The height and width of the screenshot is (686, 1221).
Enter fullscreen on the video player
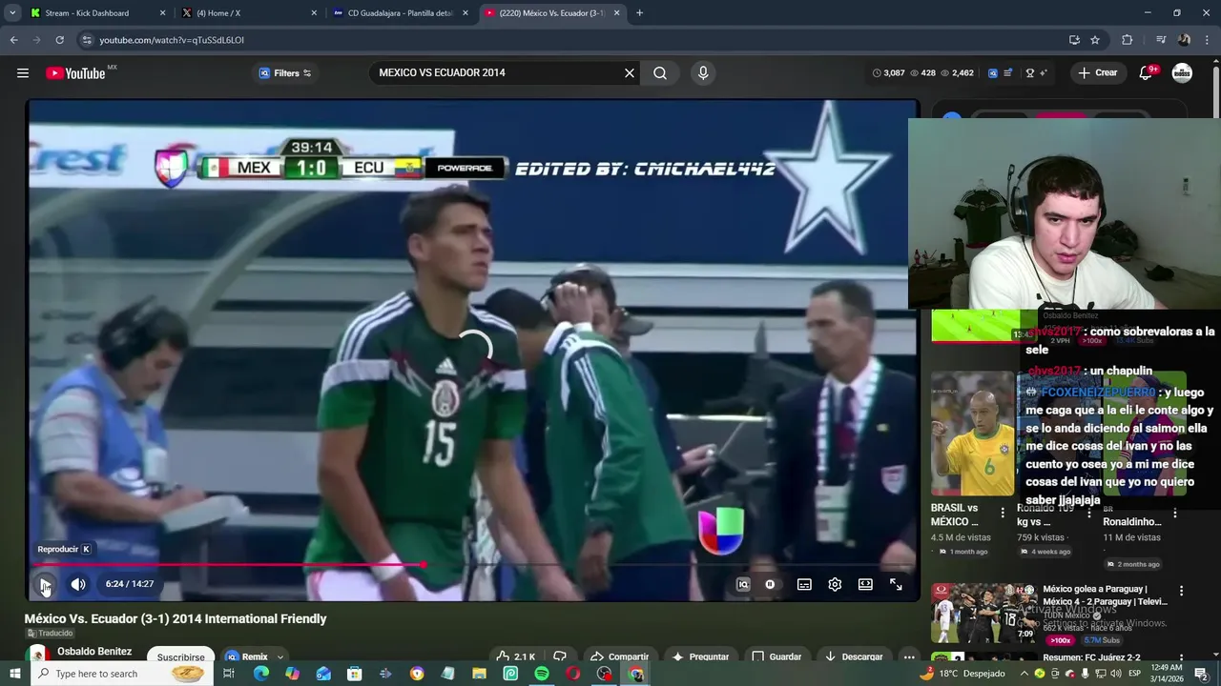click(896, 584)
